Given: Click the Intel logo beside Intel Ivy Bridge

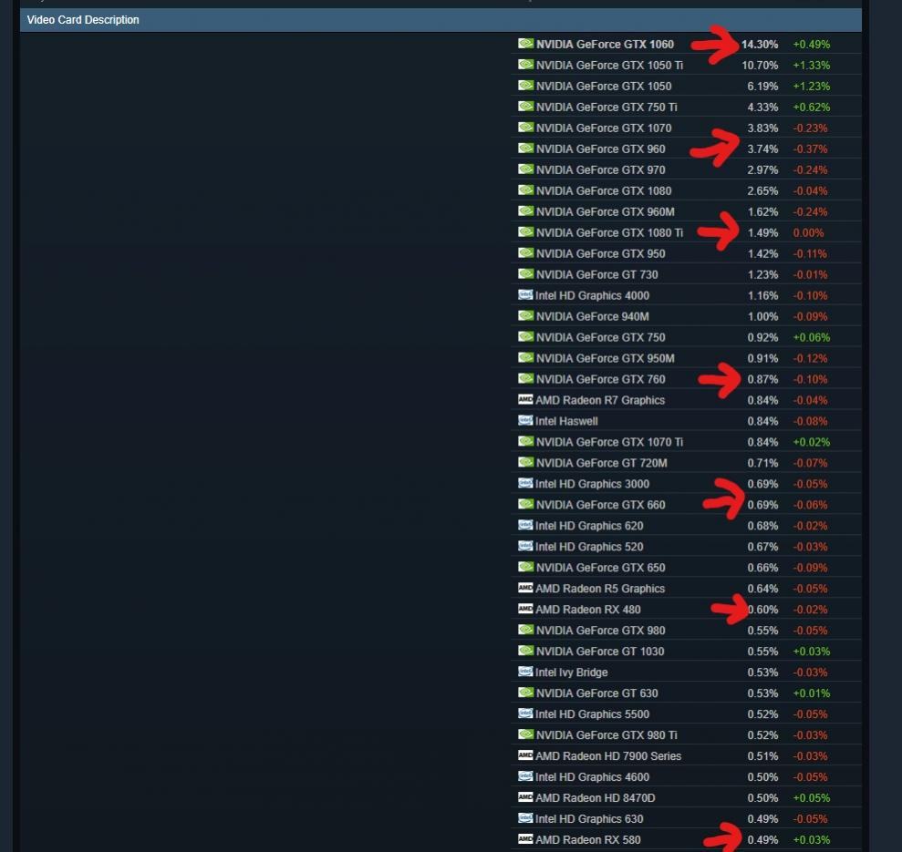Looking at the screenshot, I should [x=525, y=672].
